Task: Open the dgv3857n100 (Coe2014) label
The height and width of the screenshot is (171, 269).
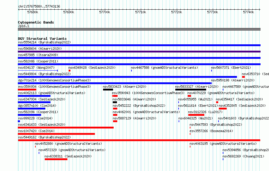Action: pos(37,106)
